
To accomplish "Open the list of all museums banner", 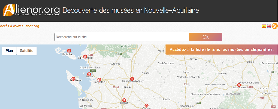I will pyautogui.click(x=222, y=49).
